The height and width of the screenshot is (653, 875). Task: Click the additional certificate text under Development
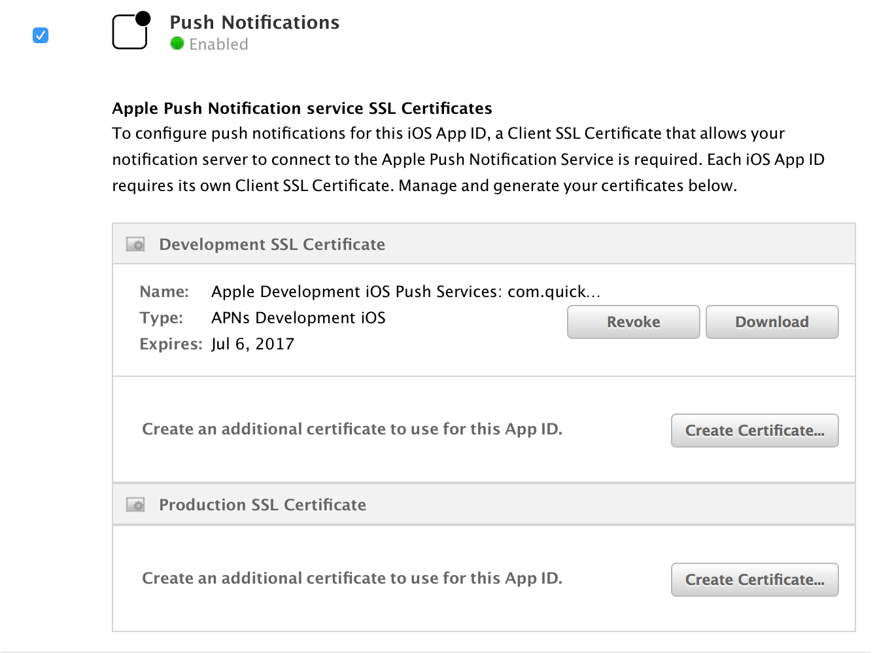click(x=352, y=429)
